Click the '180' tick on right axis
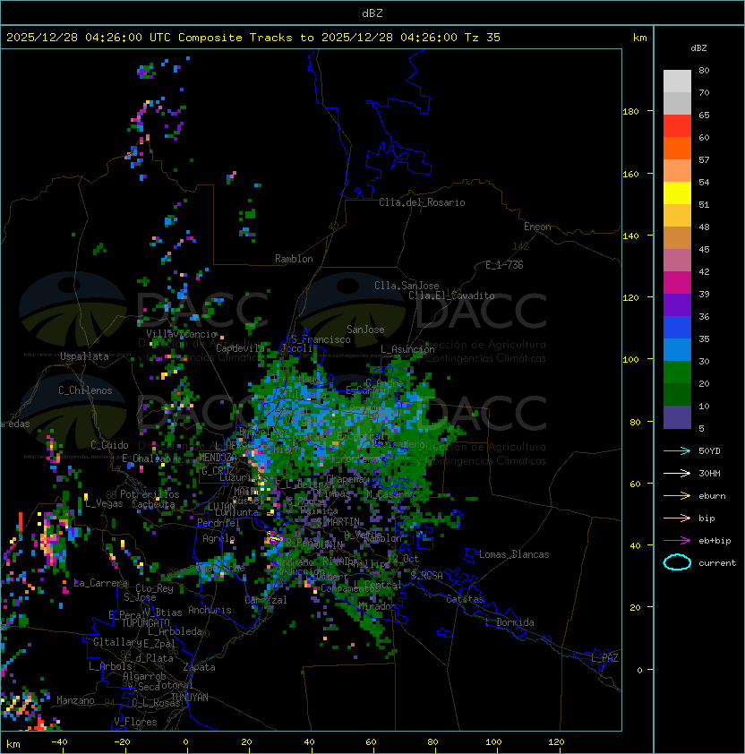 [x=630, y=112]
